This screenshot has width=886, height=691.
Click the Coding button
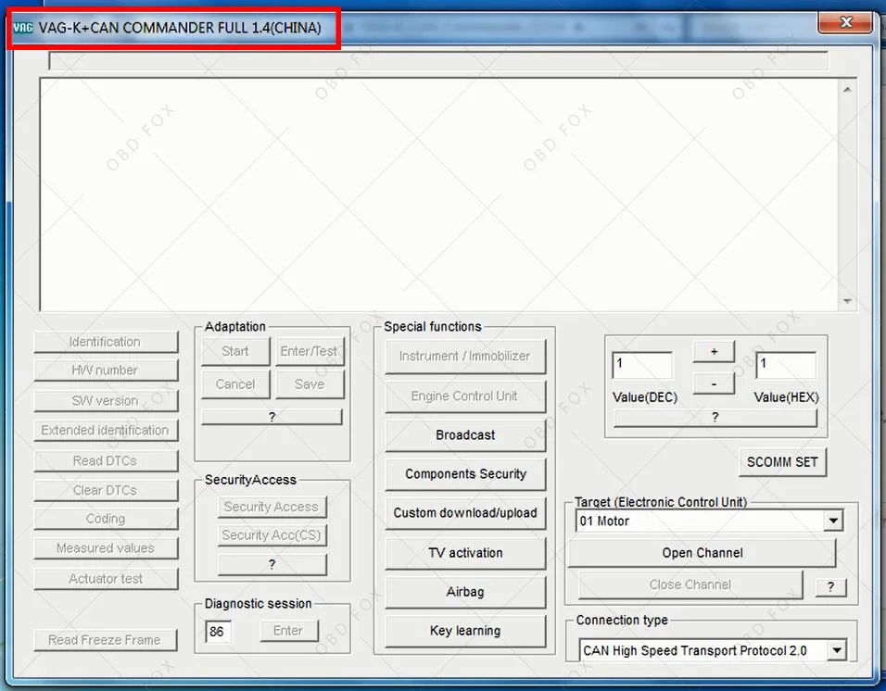tap(106, 519)
